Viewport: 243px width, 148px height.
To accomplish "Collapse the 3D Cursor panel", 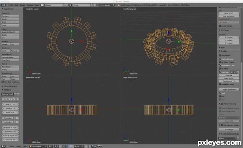I will [x=220, y=30].
